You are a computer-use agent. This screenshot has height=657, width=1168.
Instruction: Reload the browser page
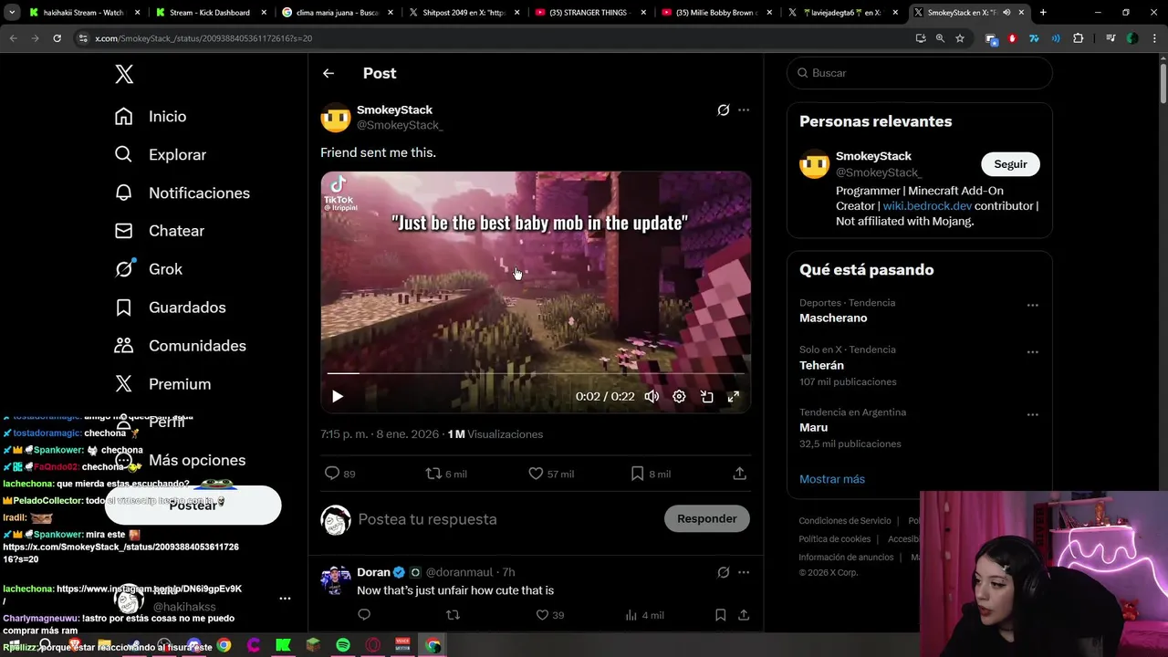(x=57, y=38)
